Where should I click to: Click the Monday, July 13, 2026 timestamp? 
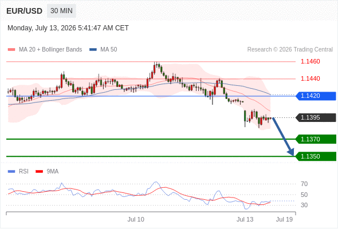pyautogui.click(x=68, y=28)
